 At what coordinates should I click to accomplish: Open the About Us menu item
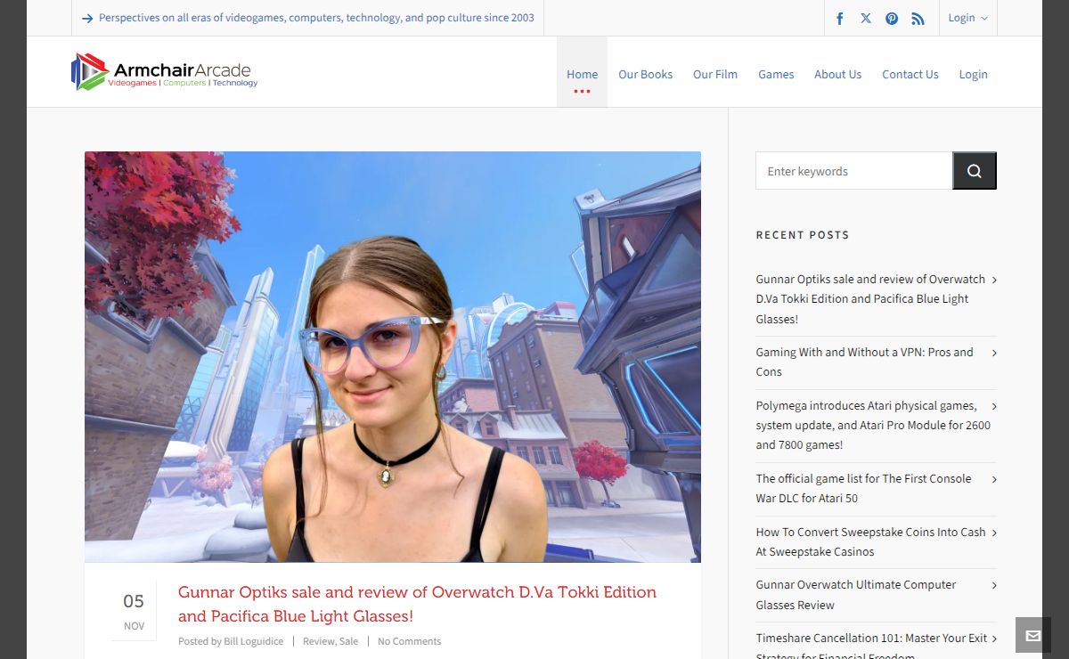point(838,74)
